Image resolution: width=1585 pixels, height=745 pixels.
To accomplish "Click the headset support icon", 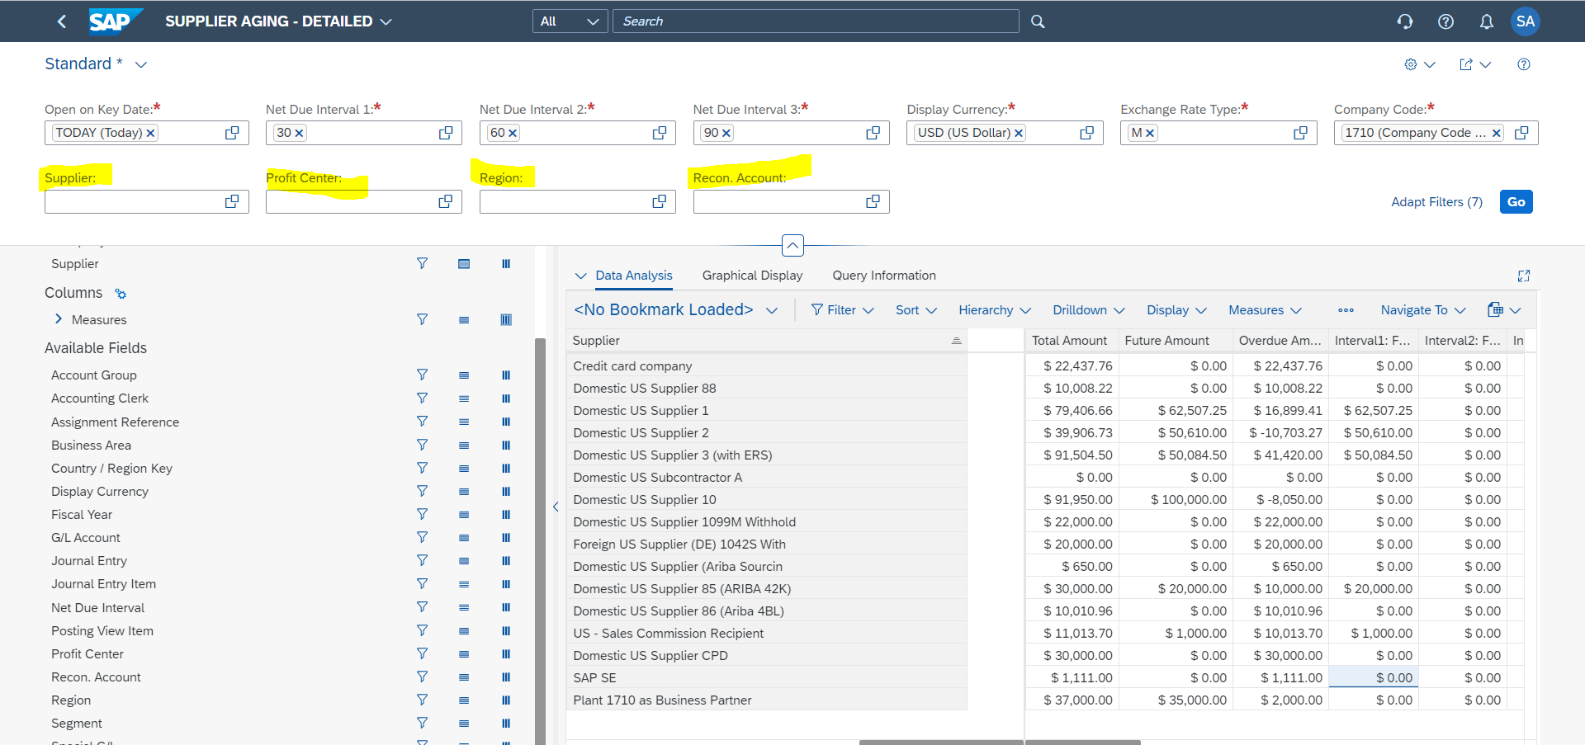I will 1405,21.
